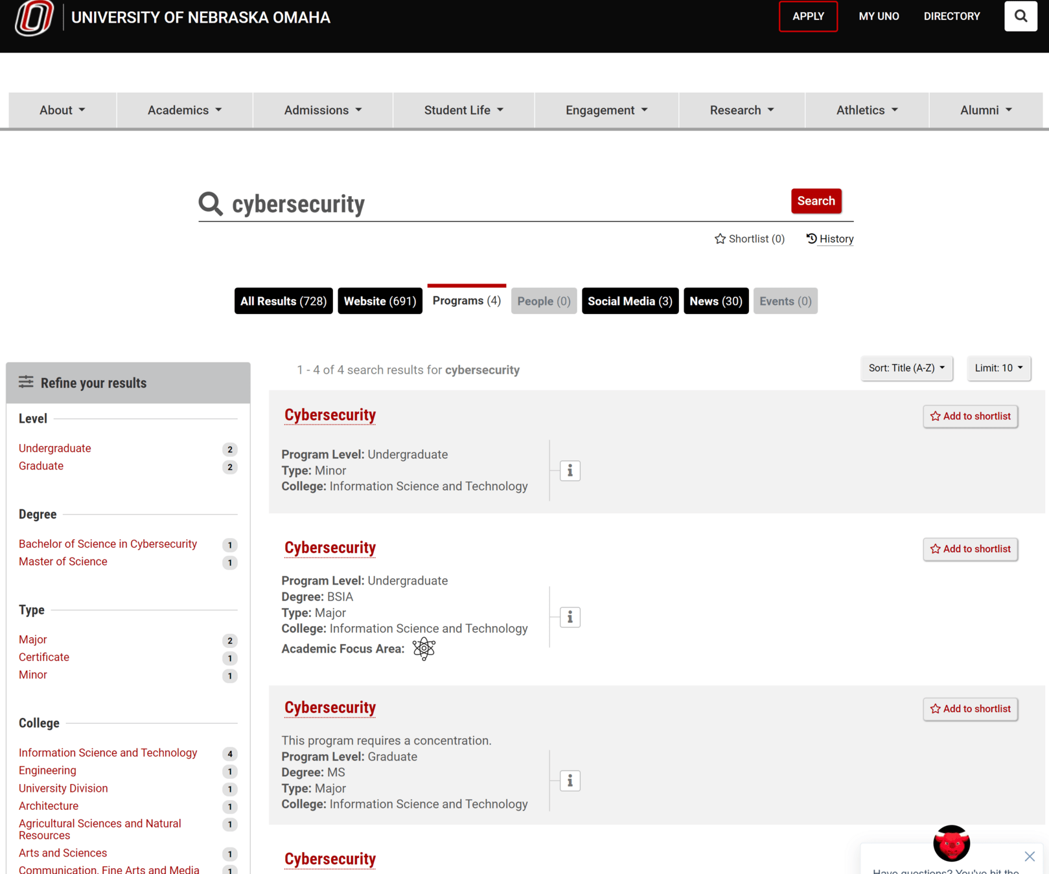This screenshot has width=1049, height=874.
Task: Open the fourth Cybersecurity result title at bottom
Action: pyautogui.click(x=330, y=859)
